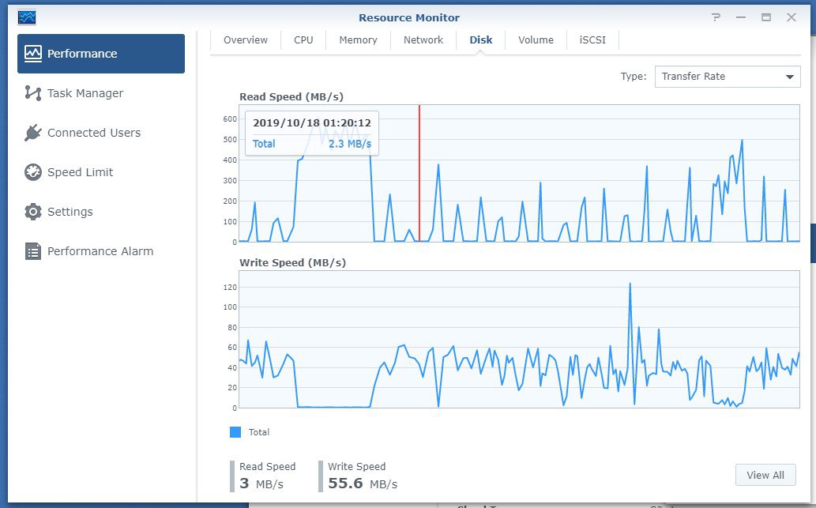Click the View All button

tap(765, 475)
